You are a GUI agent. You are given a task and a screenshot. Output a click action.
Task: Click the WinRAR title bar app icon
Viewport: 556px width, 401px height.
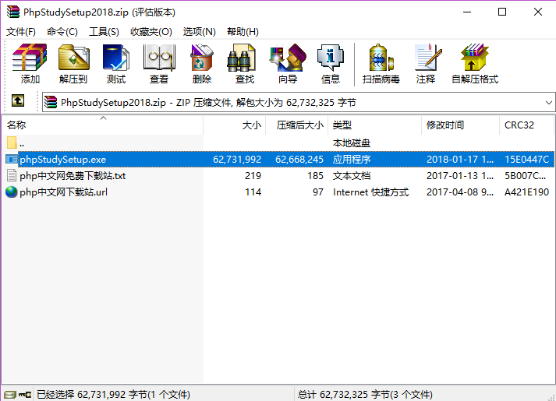(x=13, y=12)
